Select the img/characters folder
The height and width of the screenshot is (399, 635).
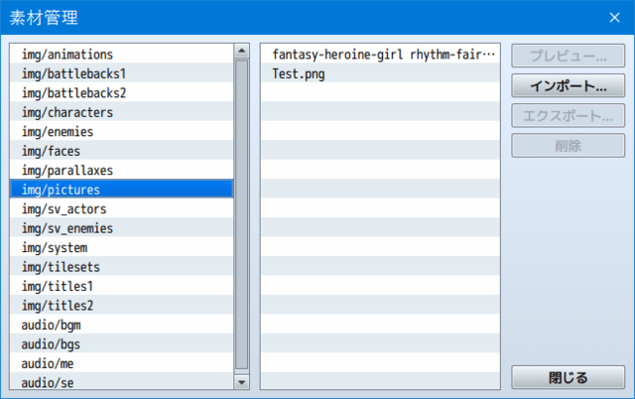point(121,112)
